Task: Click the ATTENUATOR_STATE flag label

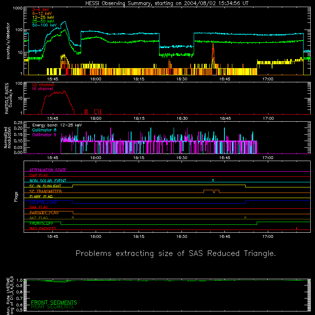Action: point(48,170)
